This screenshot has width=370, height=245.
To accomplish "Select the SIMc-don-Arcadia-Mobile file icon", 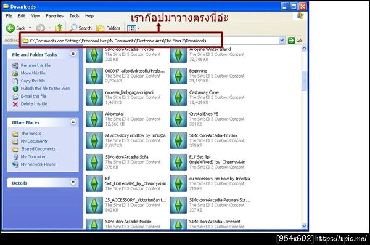I will tap(94, 224).
